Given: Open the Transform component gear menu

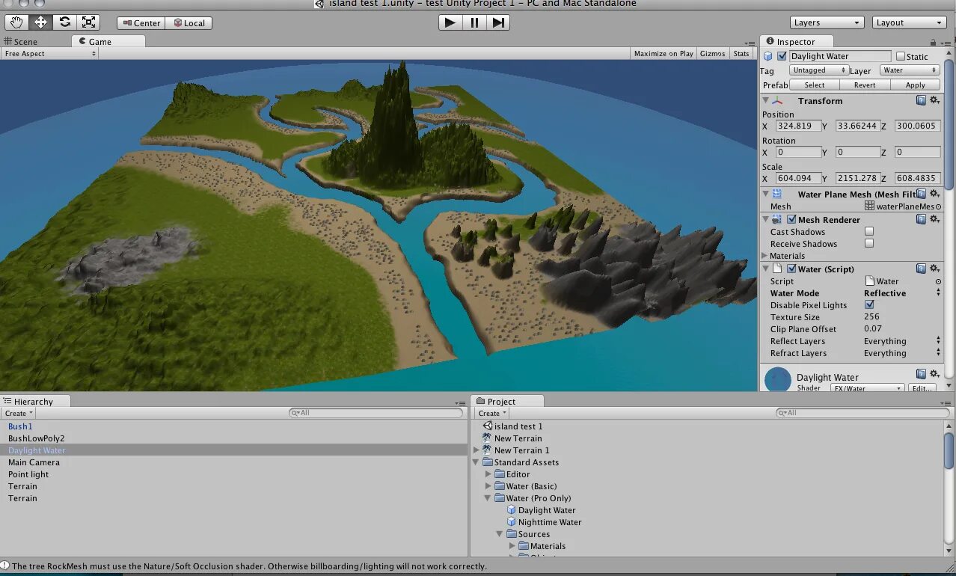Looking at the screenshot, I should pos(934,100).
